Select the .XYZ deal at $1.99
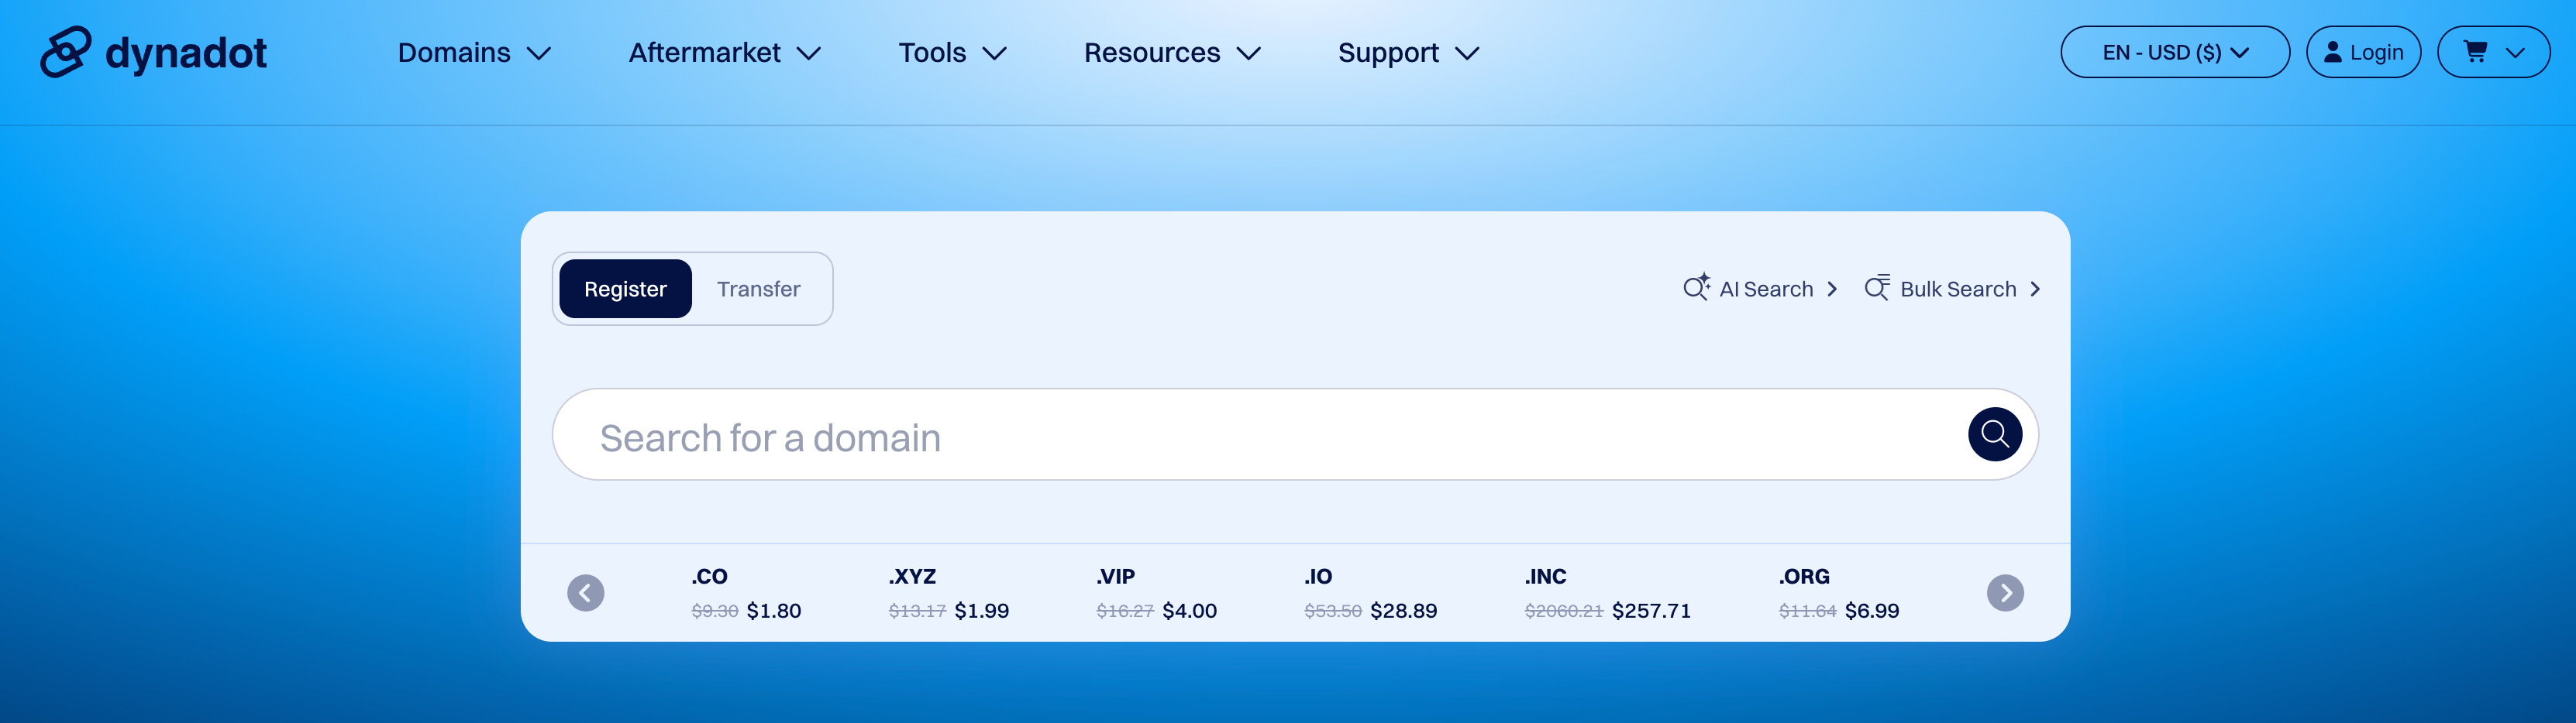This screenshot has height=723, width=2576. click(x=948, y=593)
